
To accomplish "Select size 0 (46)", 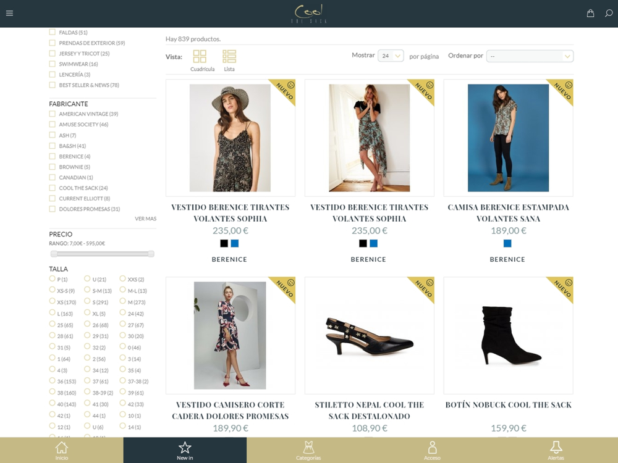I will point(122,346).
